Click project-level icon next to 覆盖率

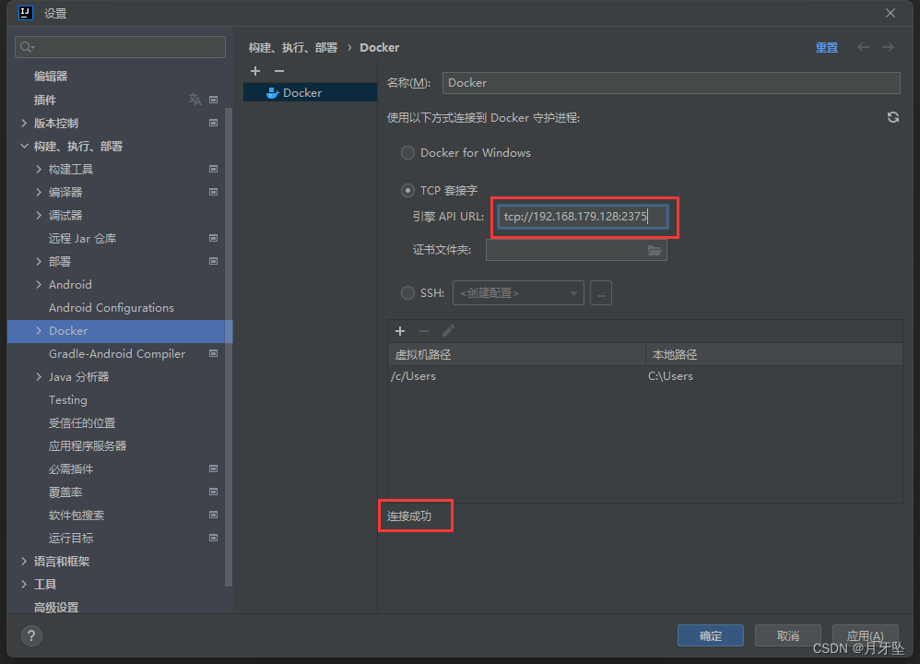coord(214,492)
